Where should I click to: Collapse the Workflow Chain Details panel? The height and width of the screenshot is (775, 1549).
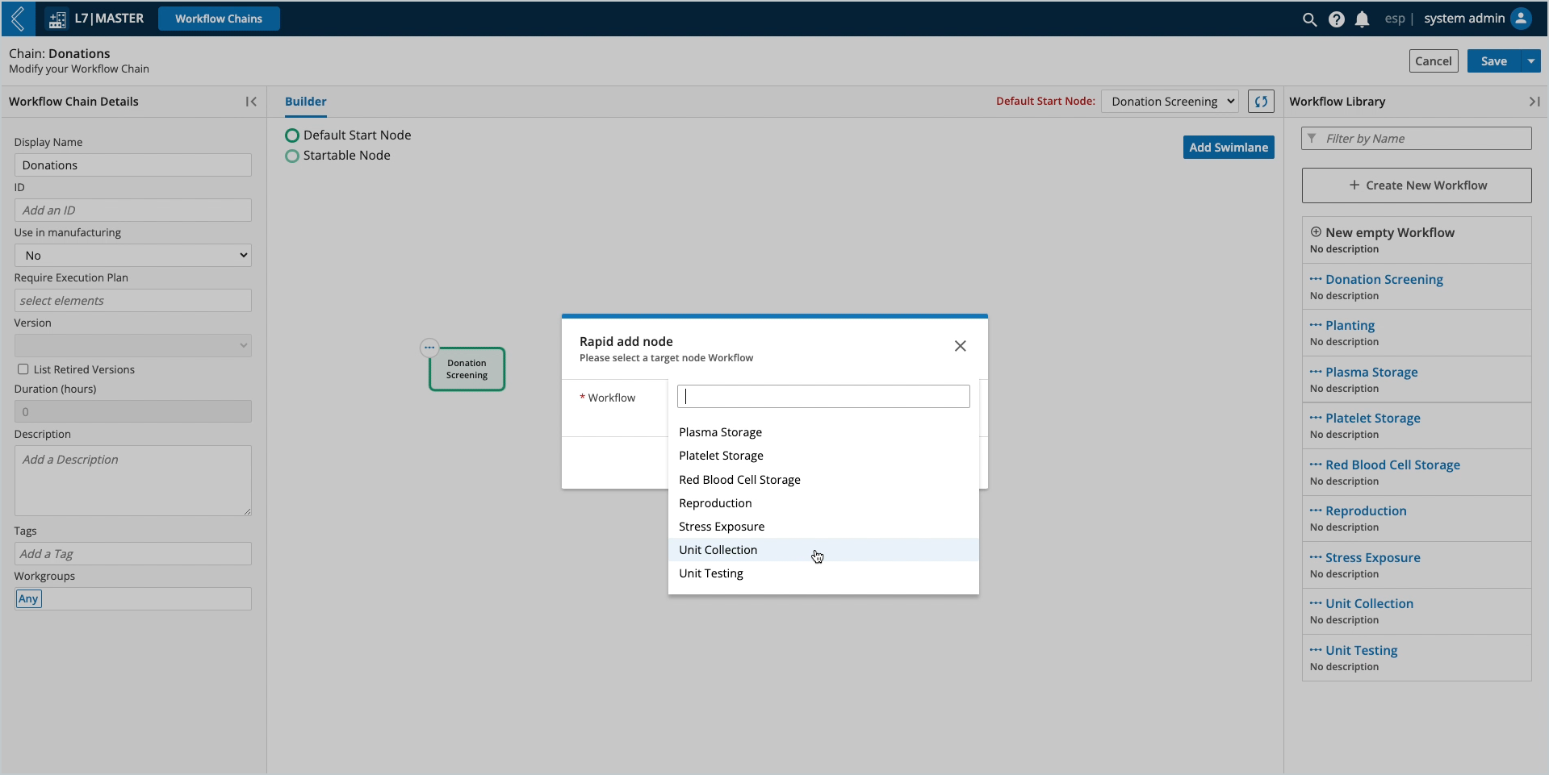click(251, 102)
